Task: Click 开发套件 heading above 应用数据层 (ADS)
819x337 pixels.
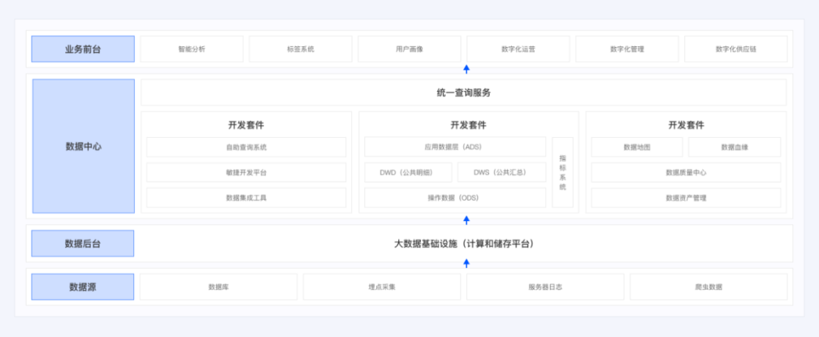Action: point(469,125)
